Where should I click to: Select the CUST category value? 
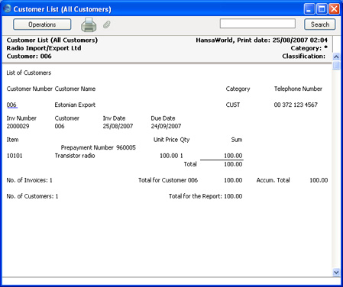[233, 105]
